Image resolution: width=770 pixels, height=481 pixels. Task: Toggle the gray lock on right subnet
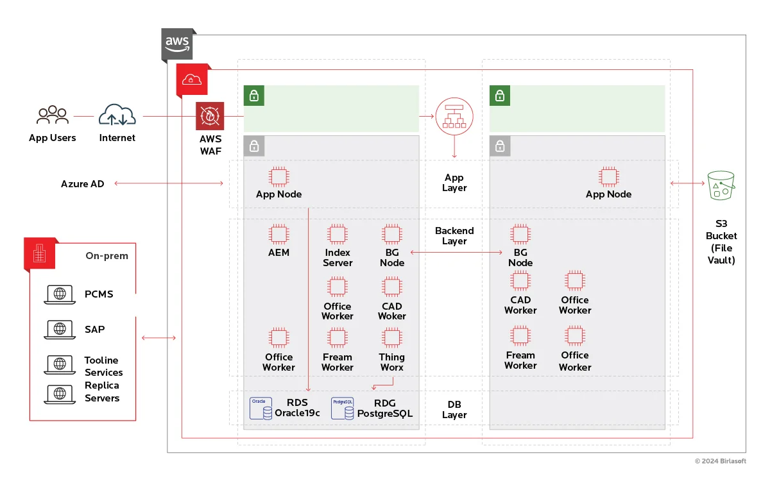[x=500, y=146]
